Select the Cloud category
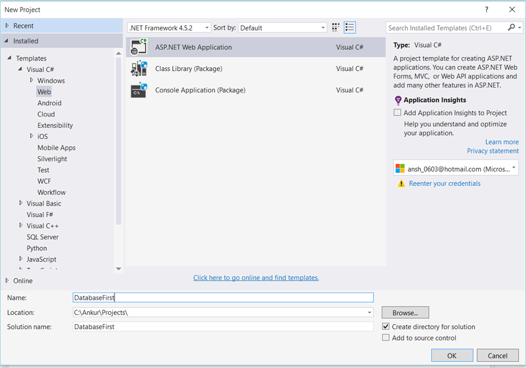526x368 pixels. pyautogui.click(x=46, y=114)
